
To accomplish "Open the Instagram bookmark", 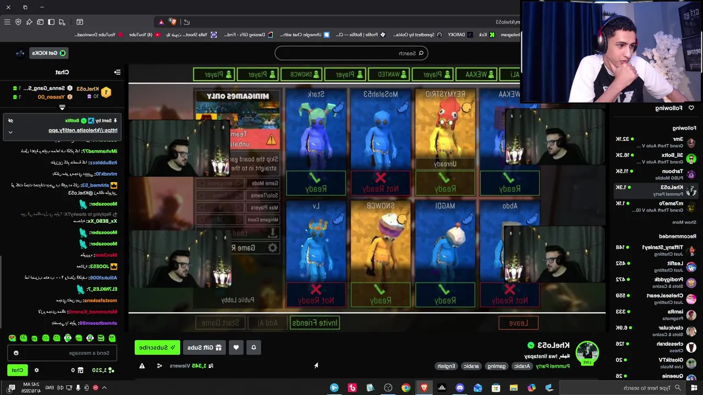I will tap(511, 35).
